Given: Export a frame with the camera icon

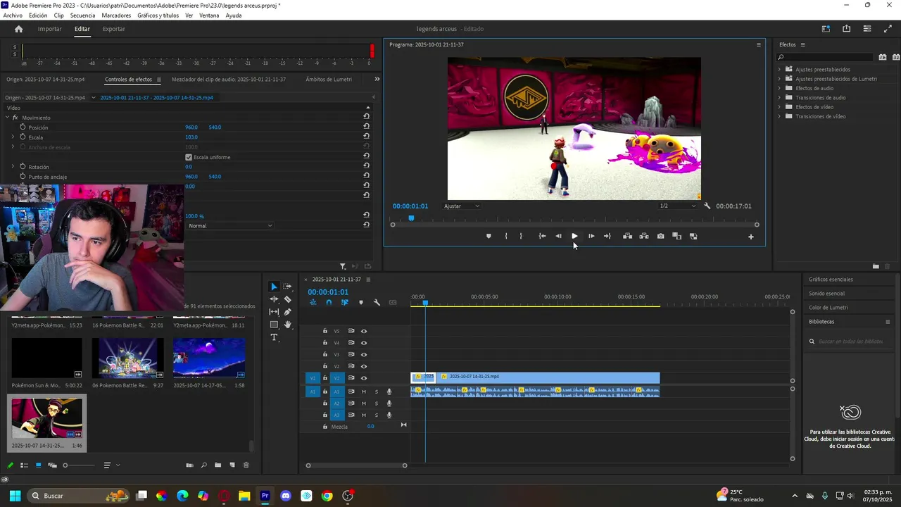Looking at the screenshot, I should [660, 236].
